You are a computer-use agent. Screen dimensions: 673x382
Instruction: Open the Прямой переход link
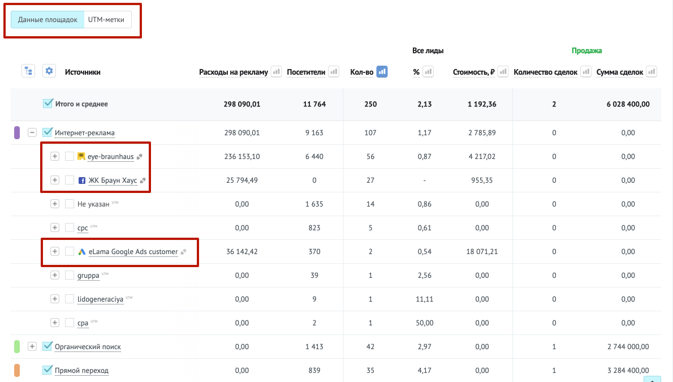(x=81, y=370)
